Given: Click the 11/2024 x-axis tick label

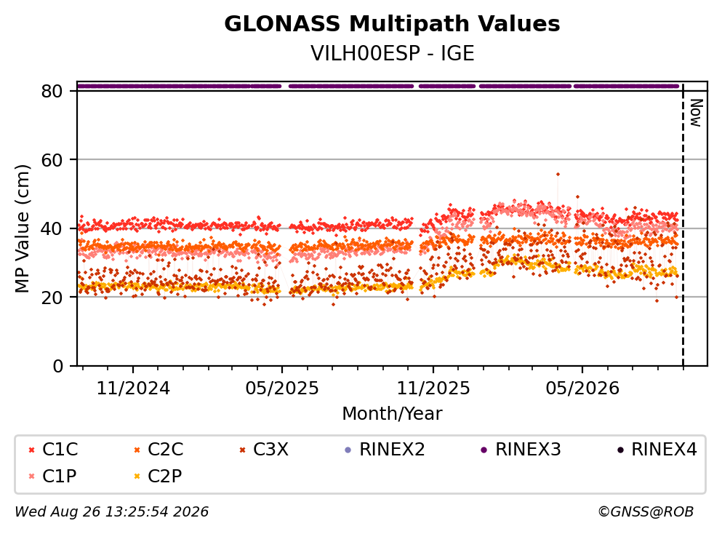Looking at the screenshot, I should click(133, 388).
